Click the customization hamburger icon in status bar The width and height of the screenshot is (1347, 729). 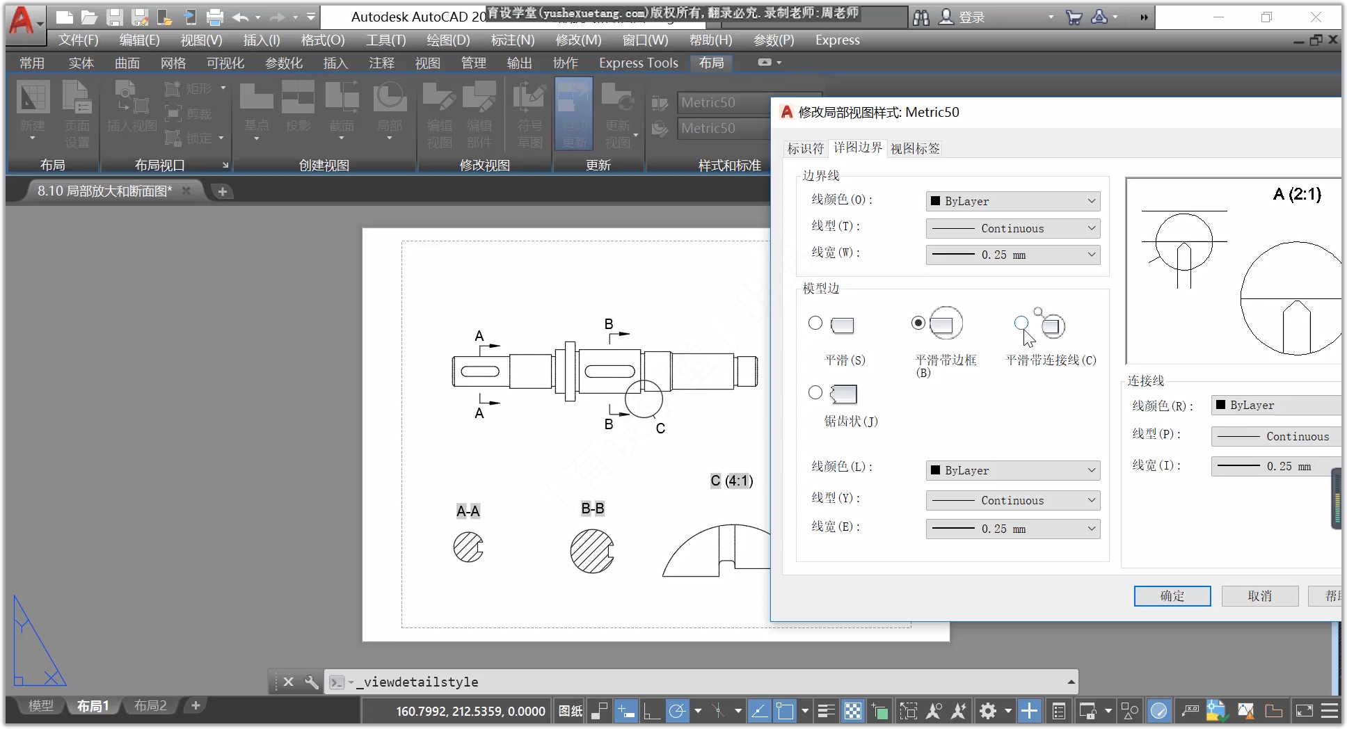point(1329,711)
